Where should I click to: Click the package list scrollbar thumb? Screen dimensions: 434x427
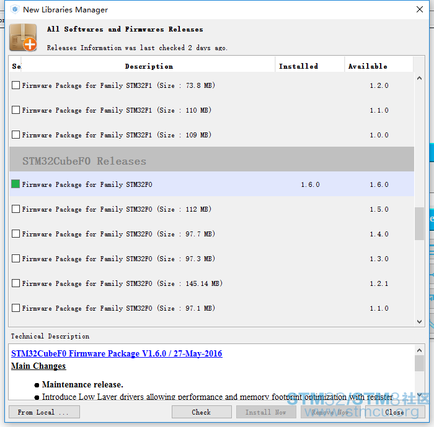pos(419,223)
